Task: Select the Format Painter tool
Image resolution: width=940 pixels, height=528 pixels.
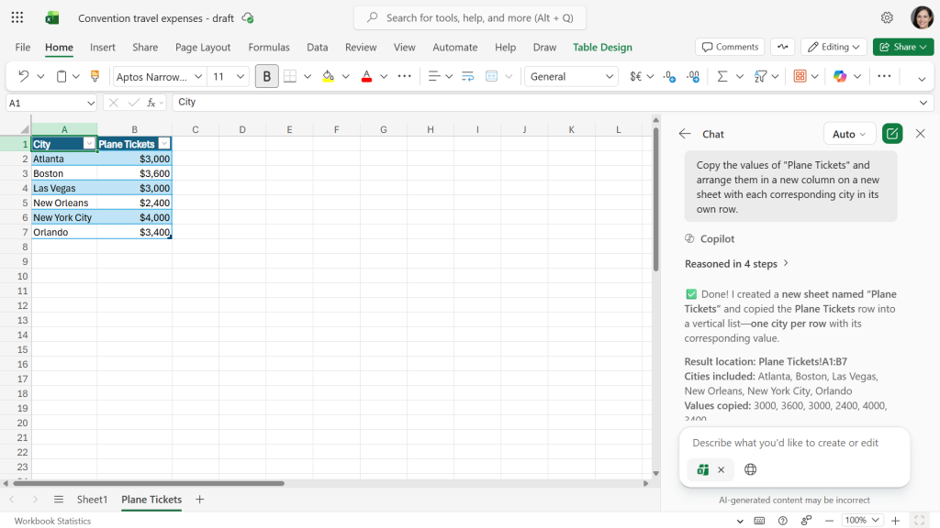Action: pyautogui.click(x=95, y=76)
